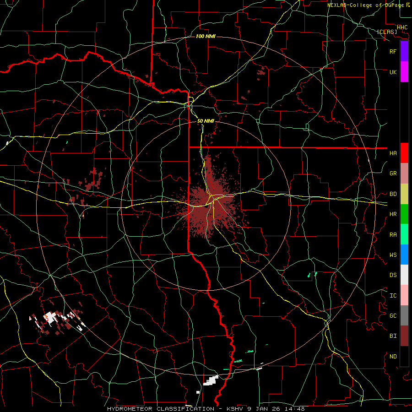
Task: Click the UK legend label
Action: click(x=393, y=72)
